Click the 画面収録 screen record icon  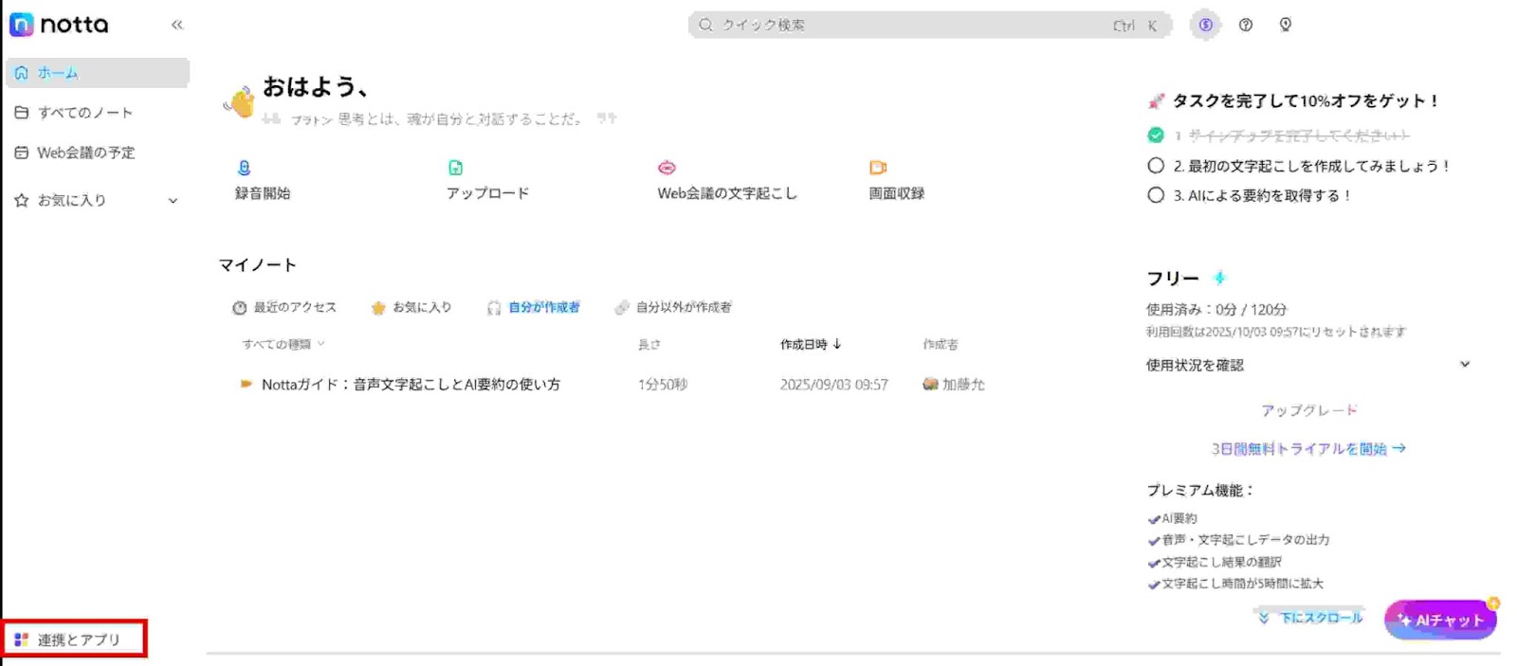pyautogui.click(x=878, y=168)
